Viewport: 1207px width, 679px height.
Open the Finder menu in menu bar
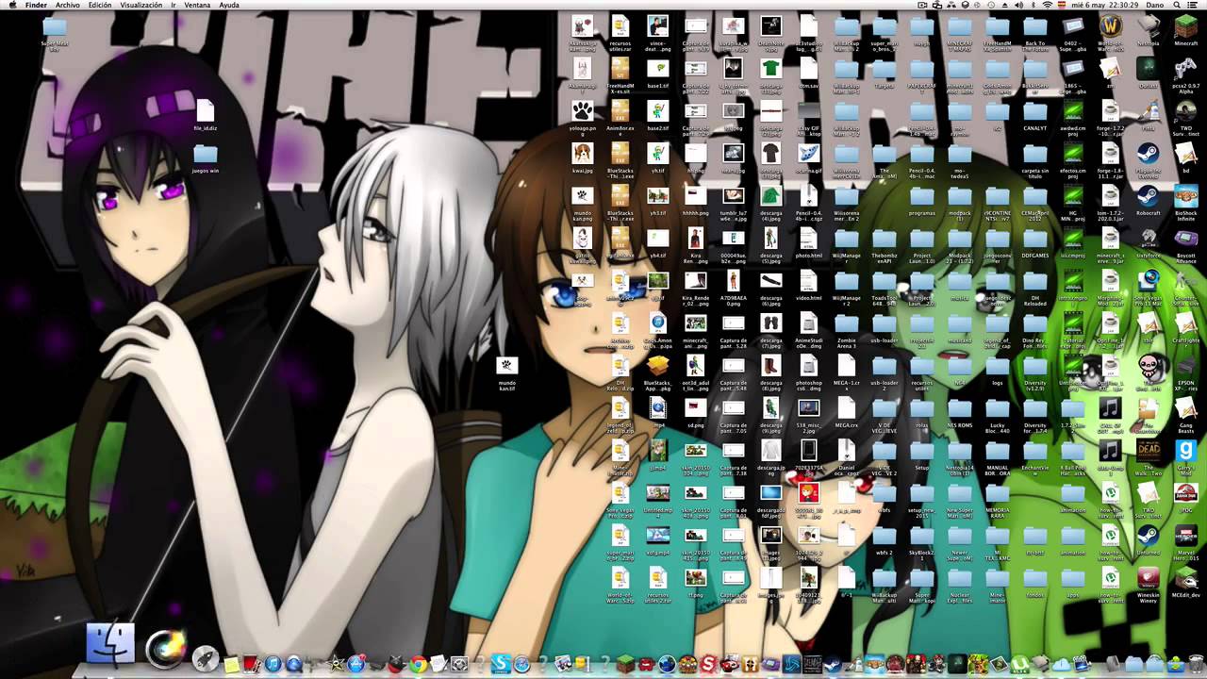coord(37,6)
